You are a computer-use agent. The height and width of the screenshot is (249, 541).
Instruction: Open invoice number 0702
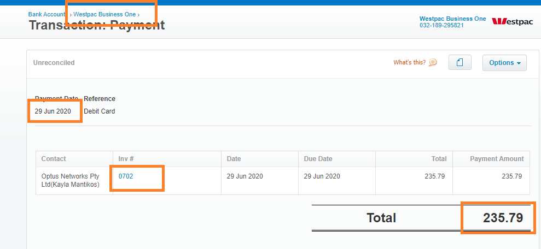(126, 176)
